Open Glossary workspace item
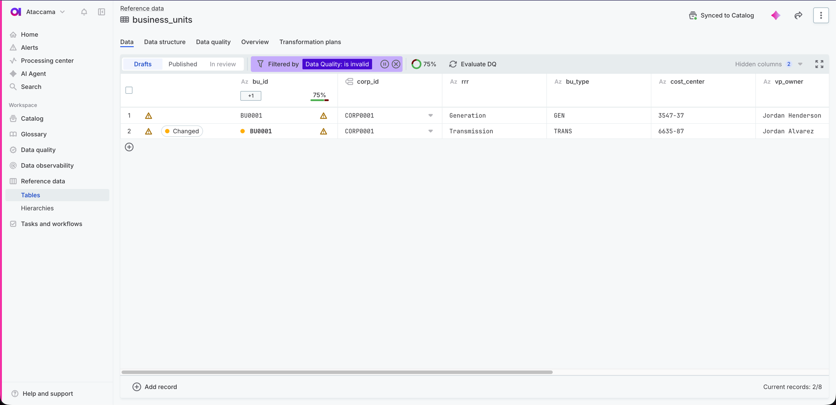The height and width of the screenshot is (405, 836). [x=34, y=134]
